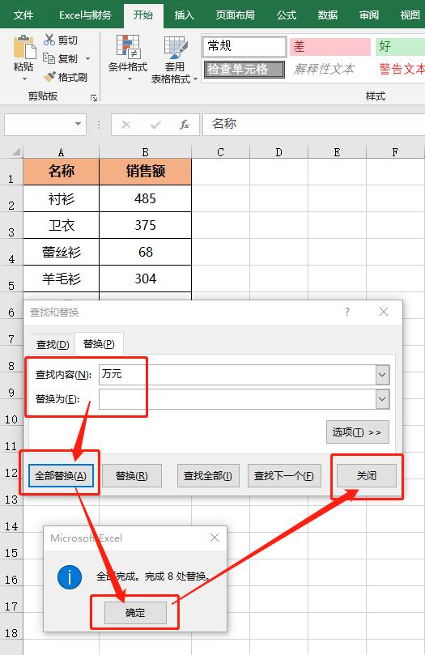
Task: Switch to the Review (审阅) tab
Action: coord(369,15)
